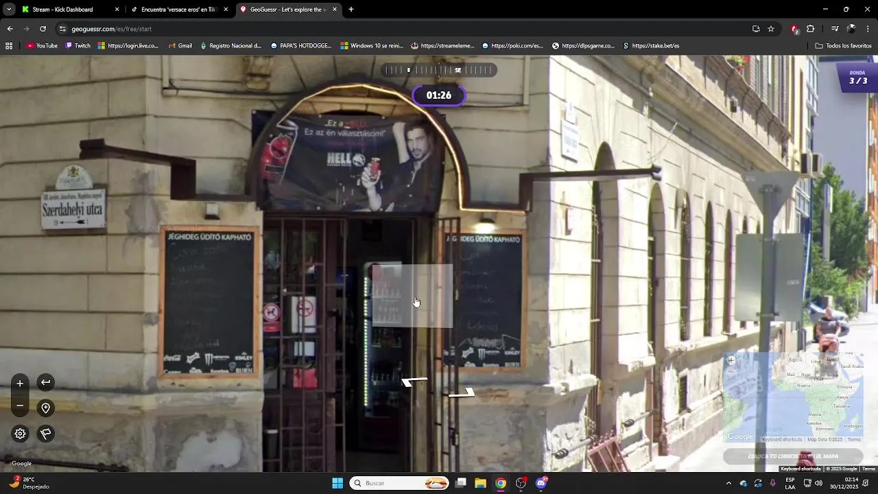Image resolution: width=878 pixels, height=494 pixels.
Task: Open Google Chrome taskbar icon
Action: 501,483
